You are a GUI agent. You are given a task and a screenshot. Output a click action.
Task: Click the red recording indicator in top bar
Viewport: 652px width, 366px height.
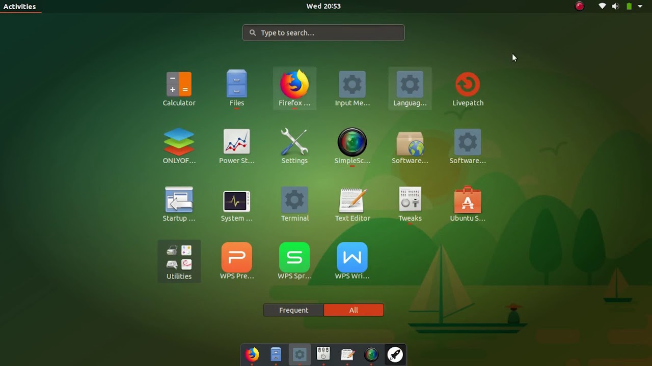tap(580, 6)
